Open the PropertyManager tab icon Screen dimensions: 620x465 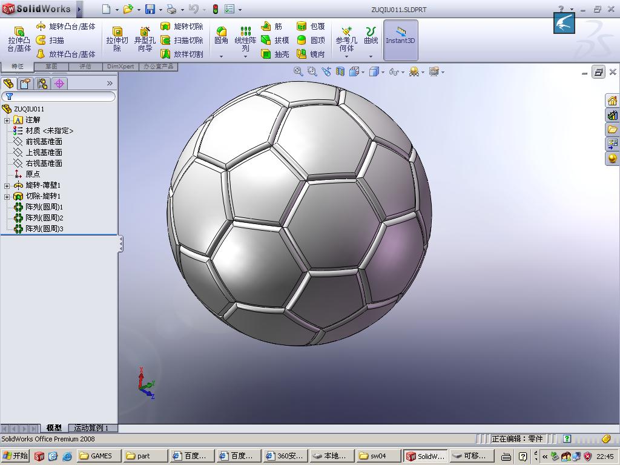[x=25, y=84]
